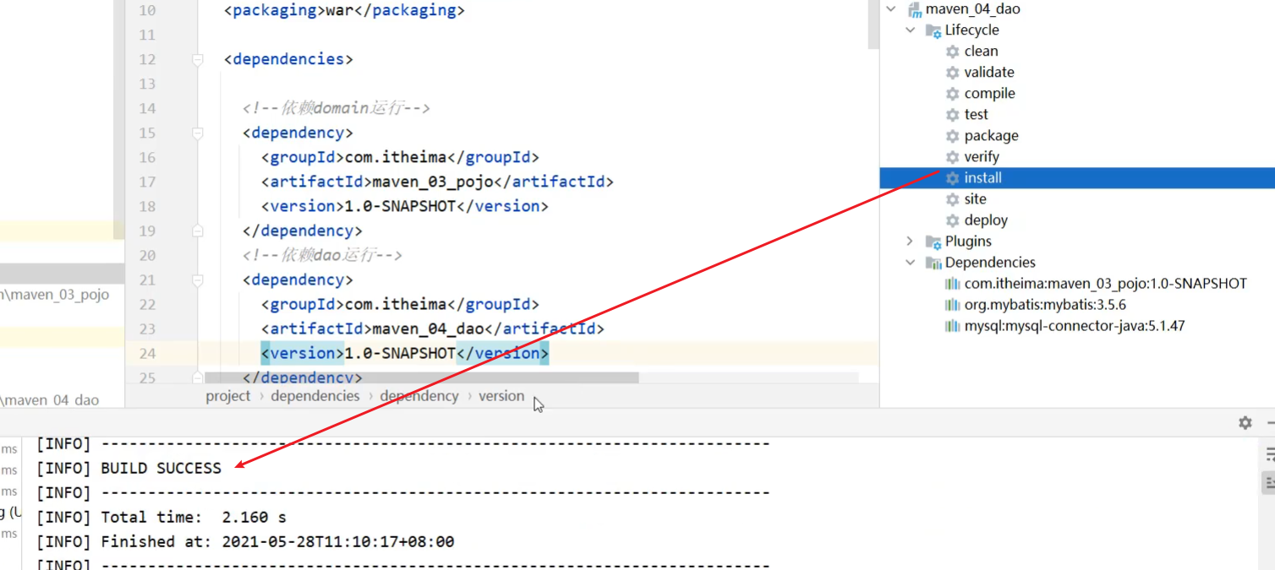
Task: Click the 'dependencies' breadcrumb
Action: click(x=315, y=396)
